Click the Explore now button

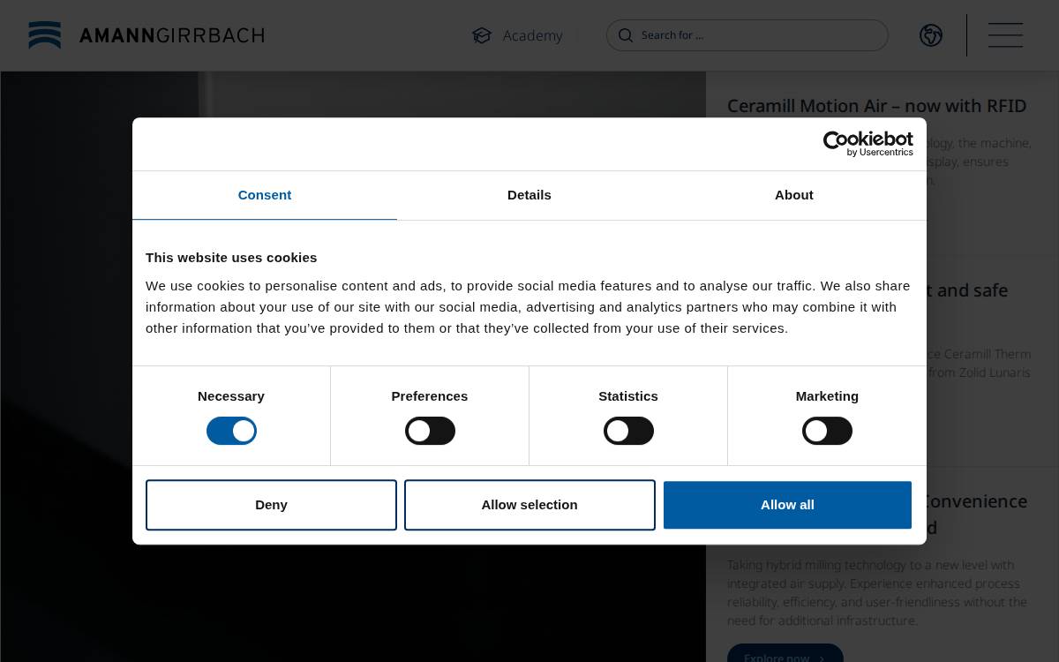(785, 654)
